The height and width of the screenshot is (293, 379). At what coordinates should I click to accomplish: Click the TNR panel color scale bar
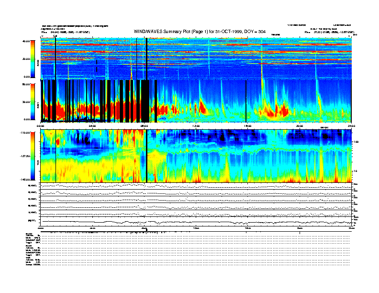coord(33,156)
